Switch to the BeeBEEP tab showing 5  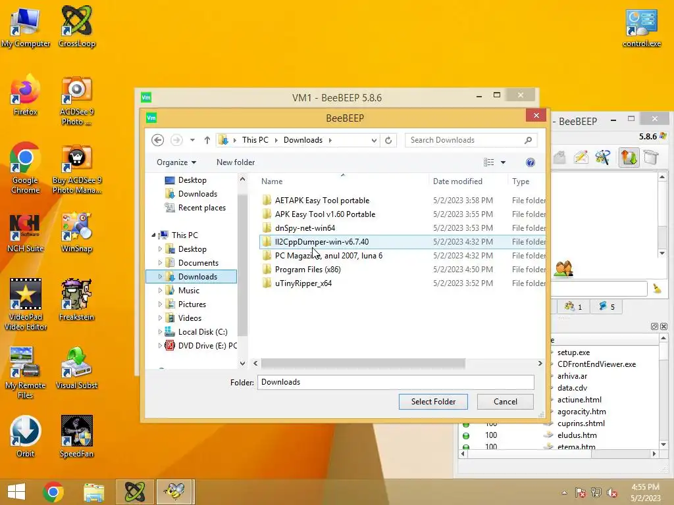pos(606,306)
